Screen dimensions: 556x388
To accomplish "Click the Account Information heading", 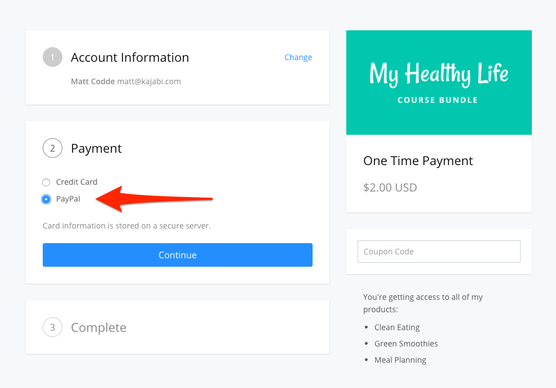I will pyautogui.click(x=130, y=57).
